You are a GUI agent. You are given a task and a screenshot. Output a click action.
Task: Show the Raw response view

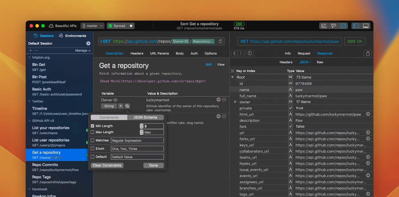click(320, 62)
